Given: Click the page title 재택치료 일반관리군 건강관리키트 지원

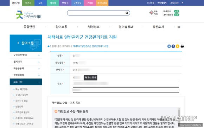Looking at the screenshot, I should tap(82, 37).
